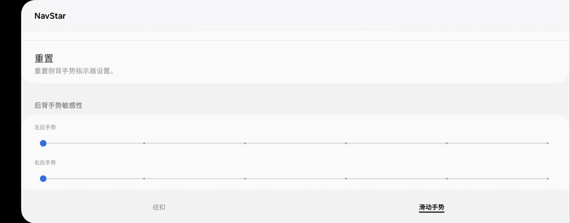Click the NavStar app title
The image size is (570, 223).
click(50, 16)
